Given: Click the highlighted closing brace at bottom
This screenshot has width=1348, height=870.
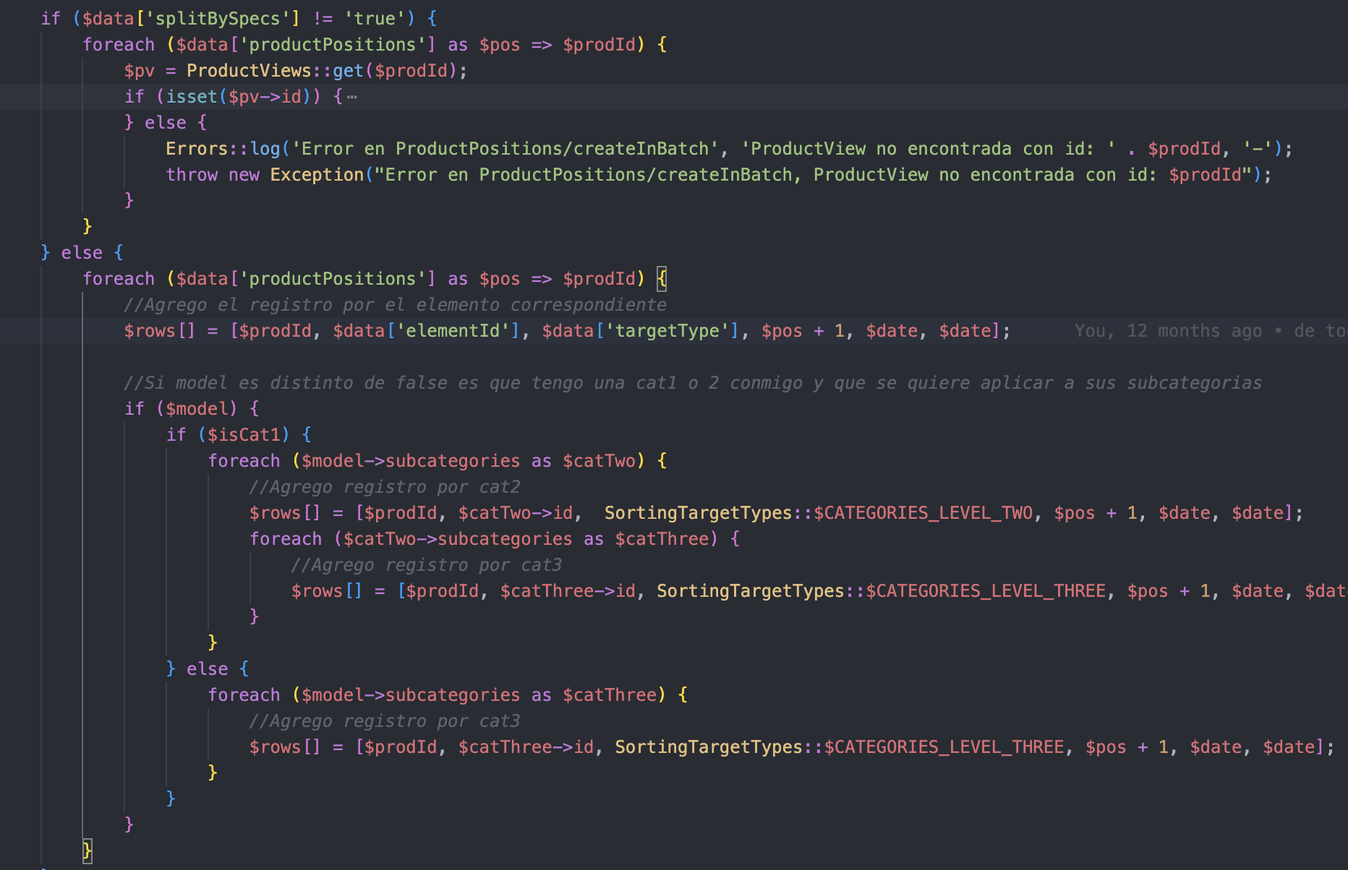Looking at the screenshot, I should [x=87, y=850].
